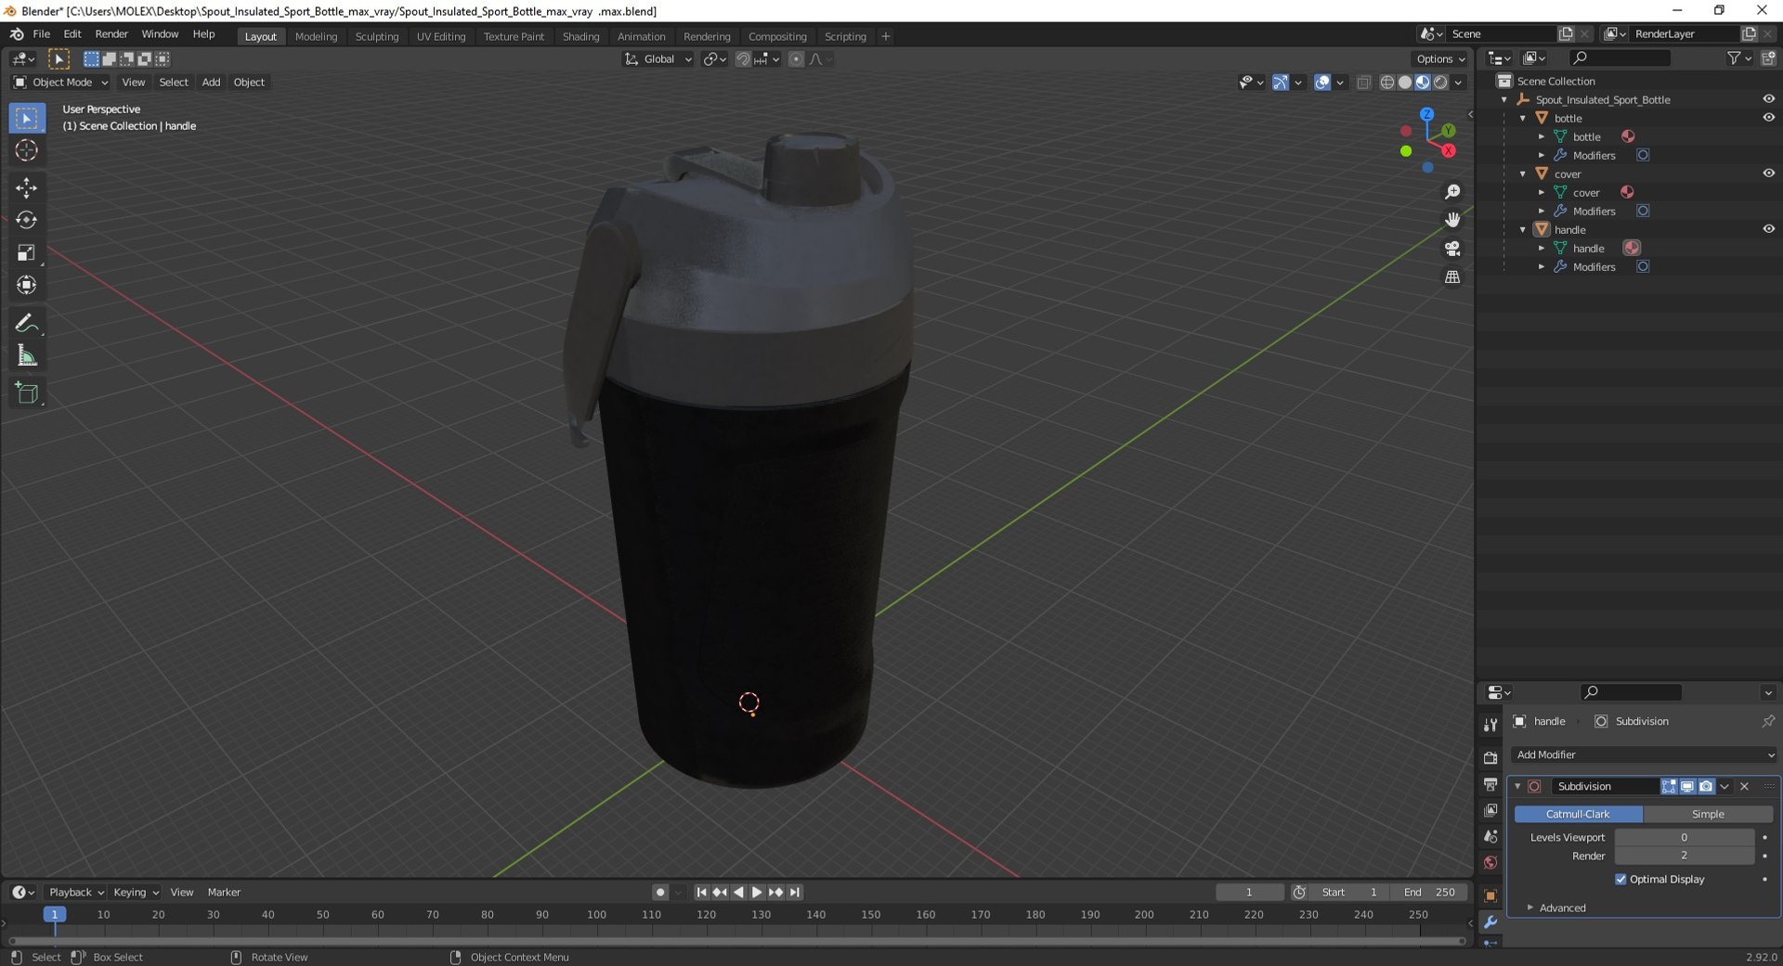Open Object properties tab icon
The height and width of the screenshot is (966, 1783).
point(1490,895)
